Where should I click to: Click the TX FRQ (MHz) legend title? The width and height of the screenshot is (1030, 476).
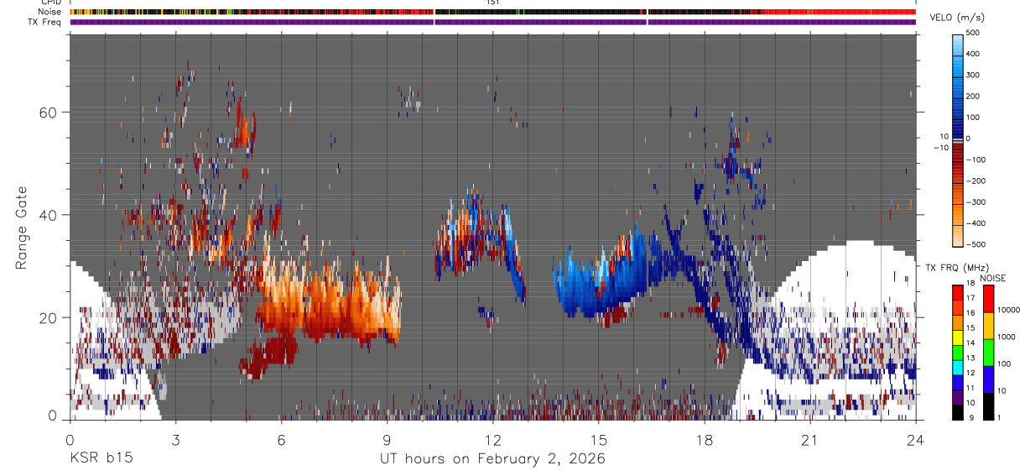click(x=957, y=268)
